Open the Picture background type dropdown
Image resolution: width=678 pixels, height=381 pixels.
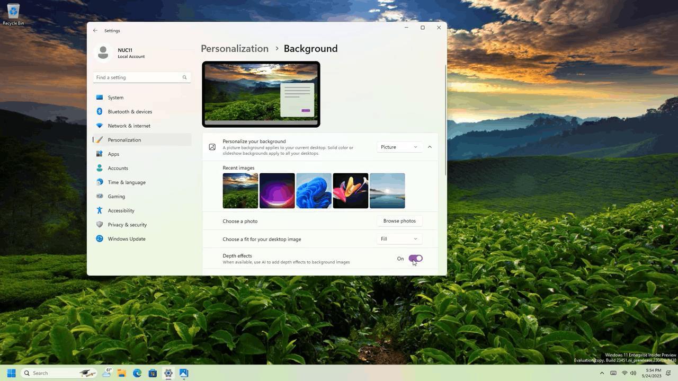pos(399,147)
